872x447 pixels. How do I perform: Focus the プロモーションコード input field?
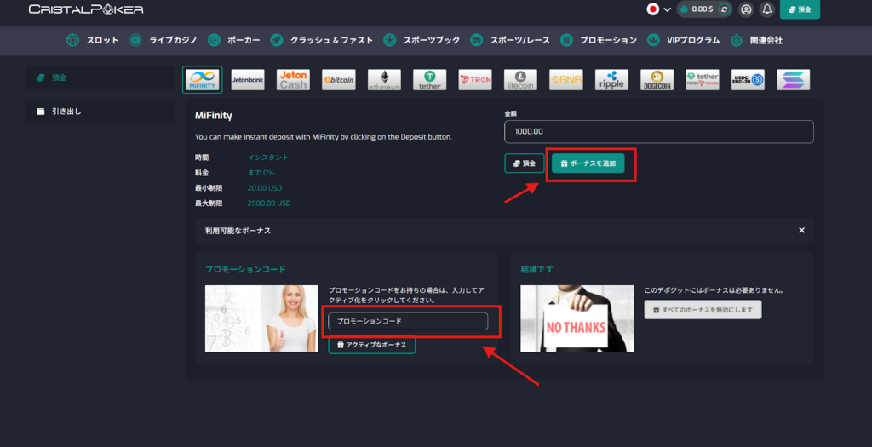pos(408,321)
